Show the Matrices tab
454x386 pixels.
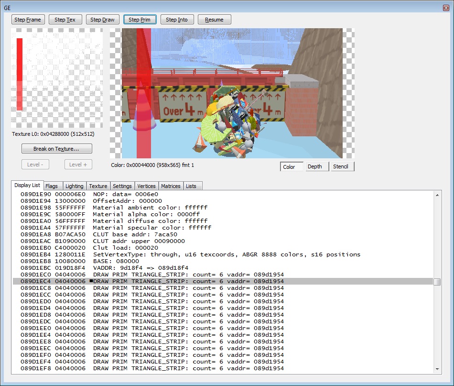[x=171, y=186]
